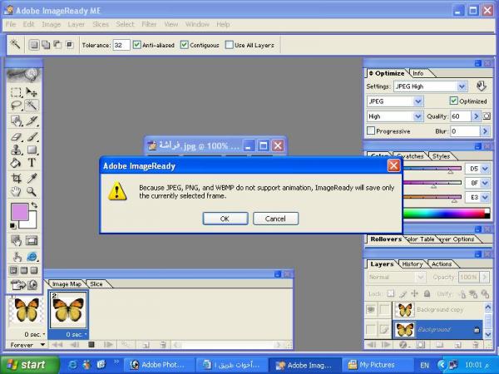Switch to the History tab
This screenshot has width=499, height=374.
[x=413, y=264]
